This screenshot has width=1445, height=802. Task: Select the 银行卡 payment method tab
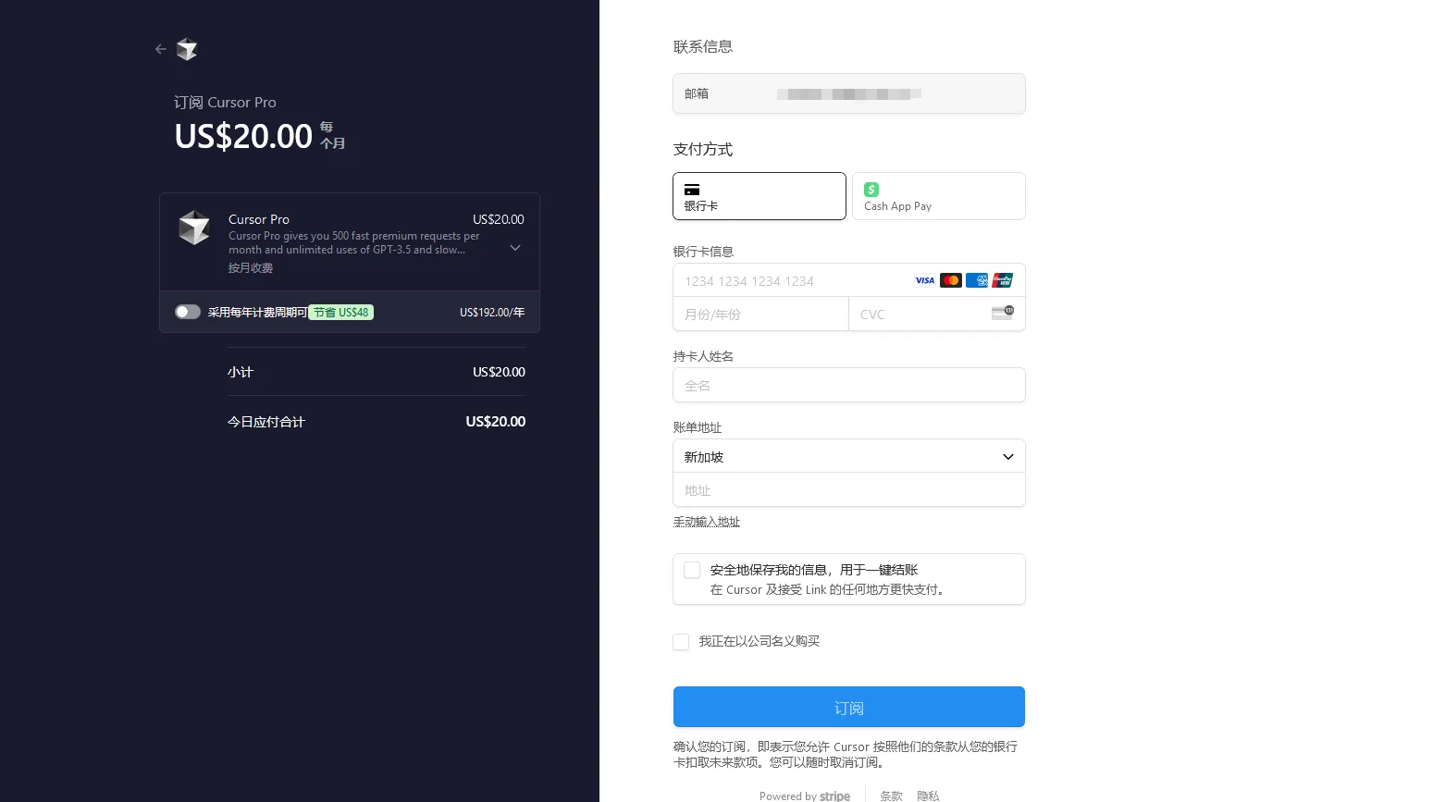tap(759, 196)
